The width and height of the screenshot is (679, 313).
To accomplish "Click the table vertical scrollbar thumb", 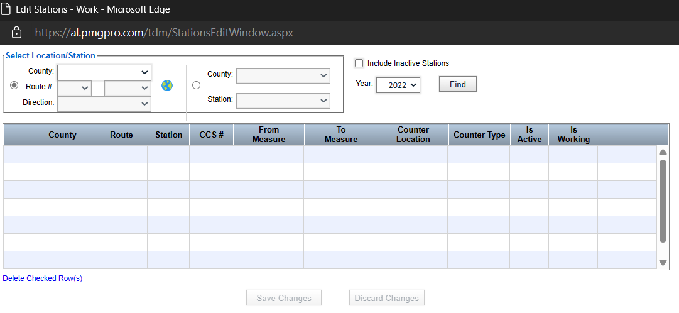I will point(663,201).
